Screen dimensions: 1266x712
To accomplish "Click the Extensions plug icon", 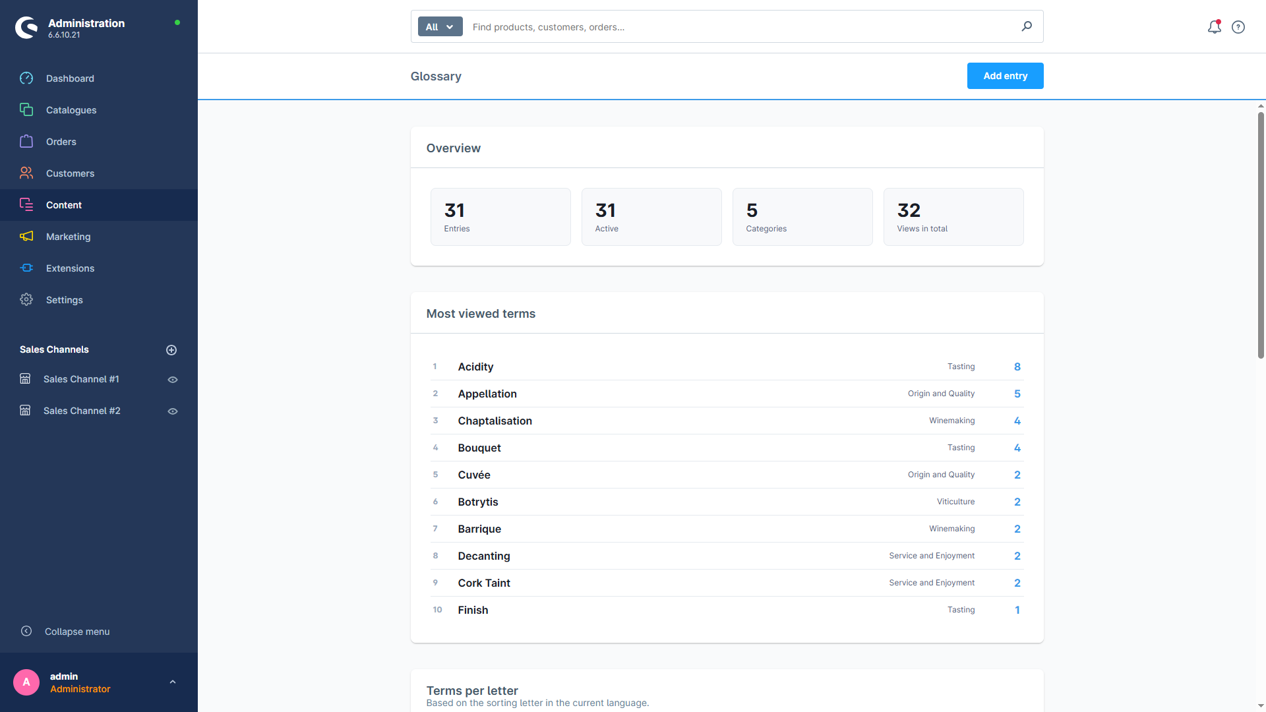I will [26, 268].
